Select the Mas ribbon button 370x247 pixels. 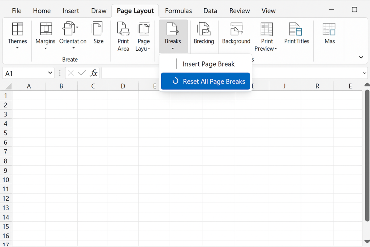(x=330, y=33)
